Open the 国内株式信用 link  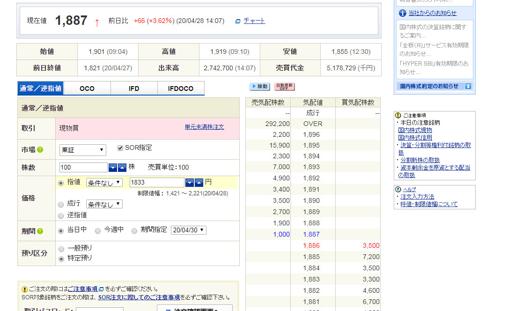pyautogui.click(x=415, y=137)
